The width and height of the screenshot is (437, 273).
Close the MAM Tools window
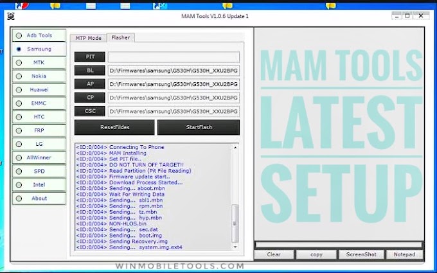coord(421,16)
